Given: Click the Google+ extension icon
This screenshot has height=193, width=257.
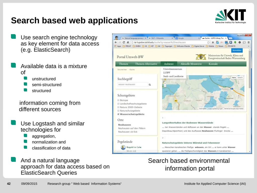Looking at the screenshot, I should [x=222, y=42].
